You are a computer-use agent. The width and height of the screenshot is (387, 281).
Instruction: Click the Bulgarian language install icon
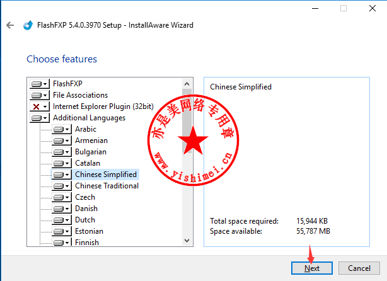[x=59, y=152]
